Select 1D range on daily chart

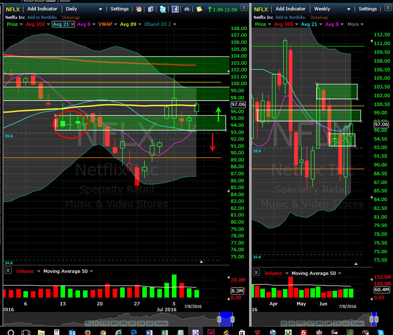[x=149, y=323]
